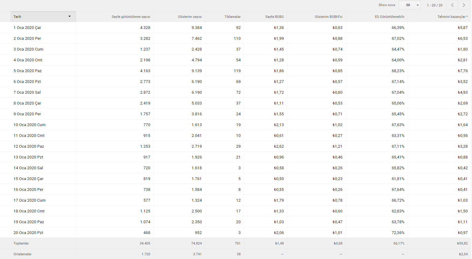Sort by Gösterim BGBM'si column header
The width and height of the screenshot is (472, 259).
point(329,17)
